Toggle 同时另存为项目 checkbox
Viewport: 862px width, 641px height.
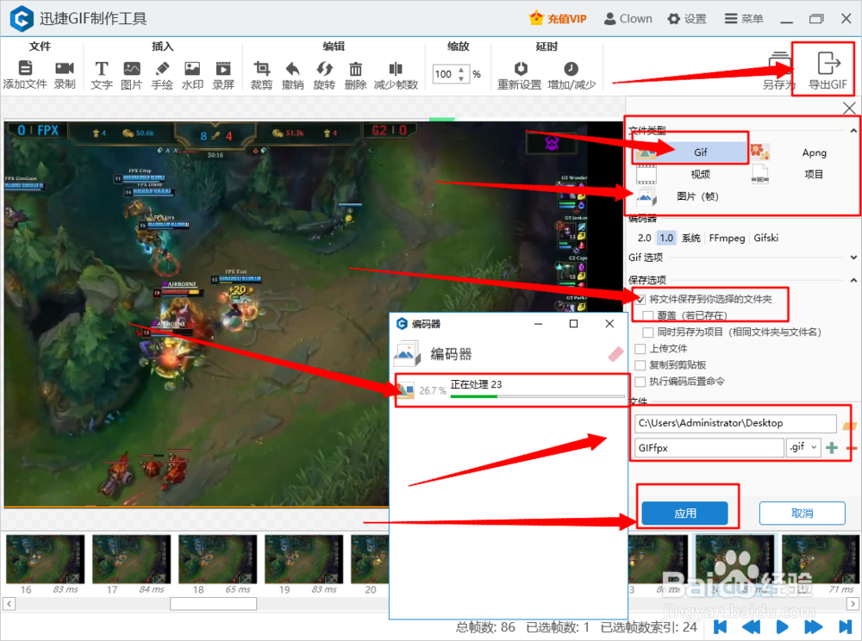click(648, 333)
